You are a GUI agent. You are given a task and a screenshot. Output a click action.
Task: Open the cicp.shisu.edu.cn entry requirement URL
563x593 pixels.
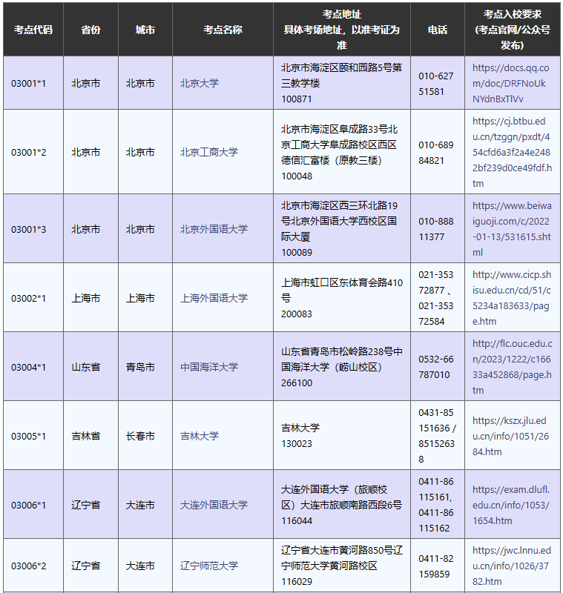512,298
